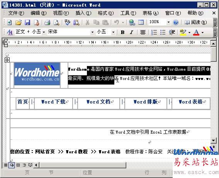
Task: Create a new blank document
Action: point(10,22)
